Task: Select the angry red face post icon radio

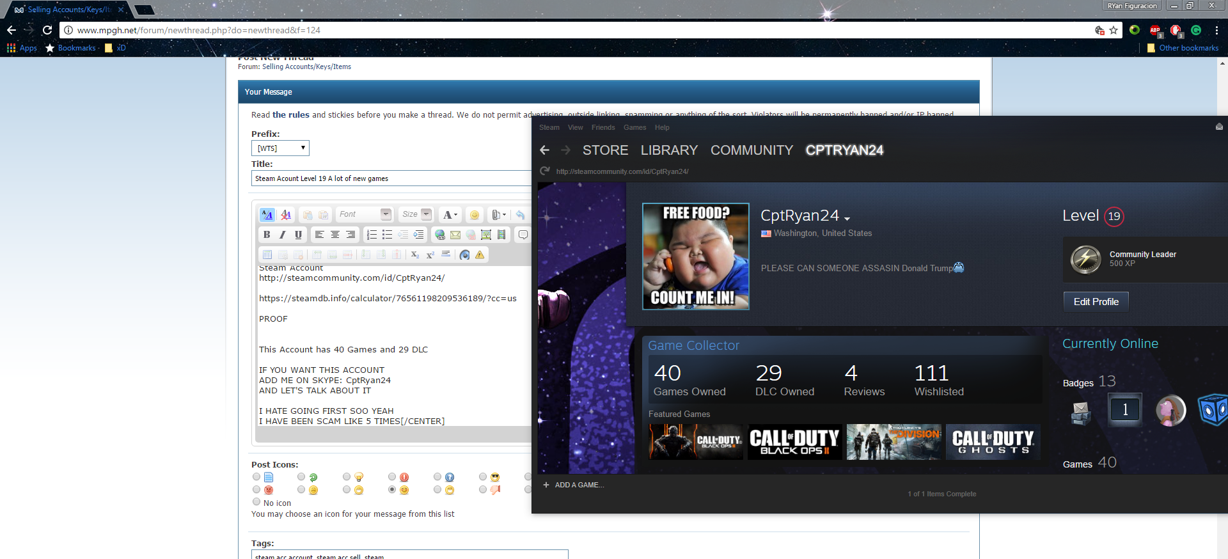Action: pos(256,490)
